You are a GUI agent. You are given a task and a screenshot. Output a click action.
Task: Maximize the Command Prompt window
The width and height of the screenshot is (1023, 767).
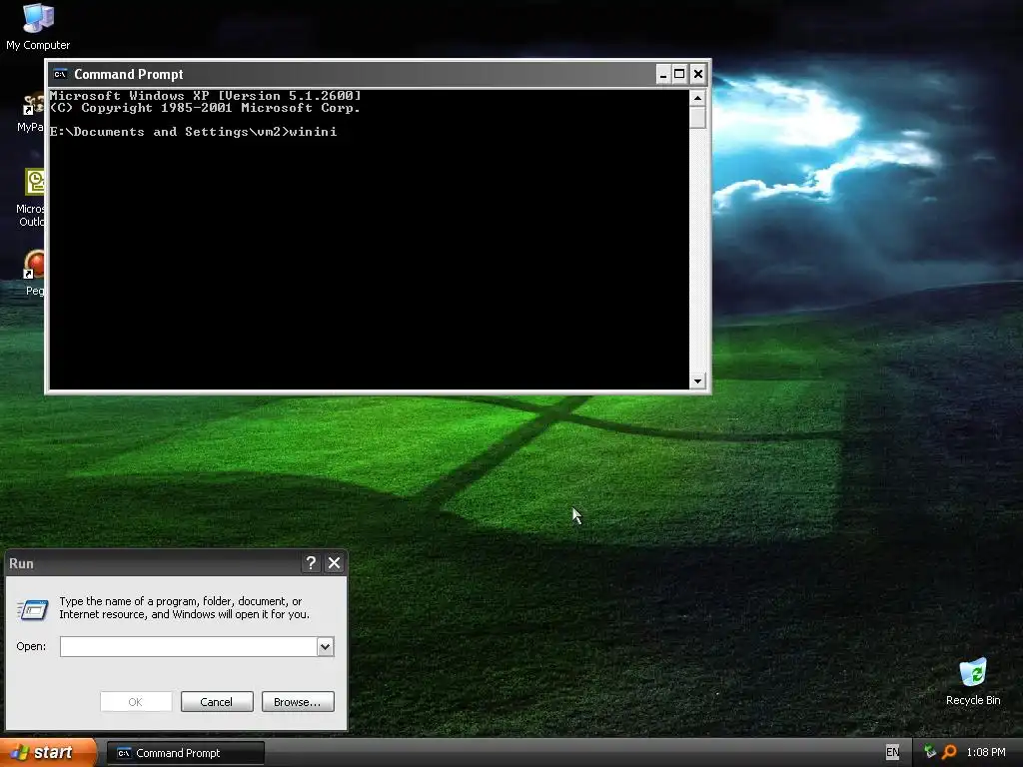click(679, 74)
